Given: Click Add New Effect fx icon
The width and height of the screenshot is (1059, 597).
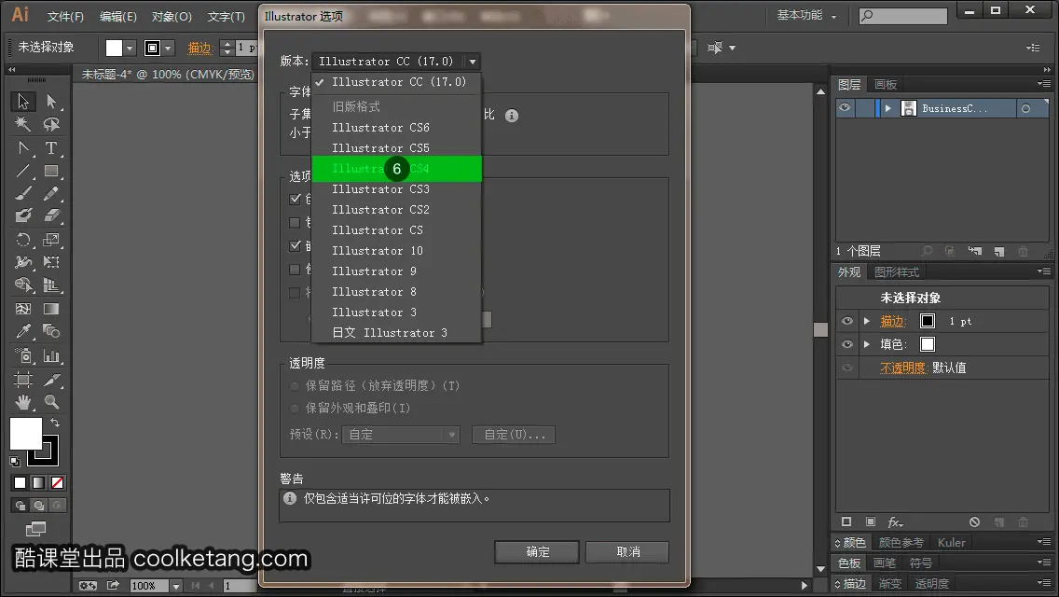Looking at the screenshot, I should [x=895, y=522].
